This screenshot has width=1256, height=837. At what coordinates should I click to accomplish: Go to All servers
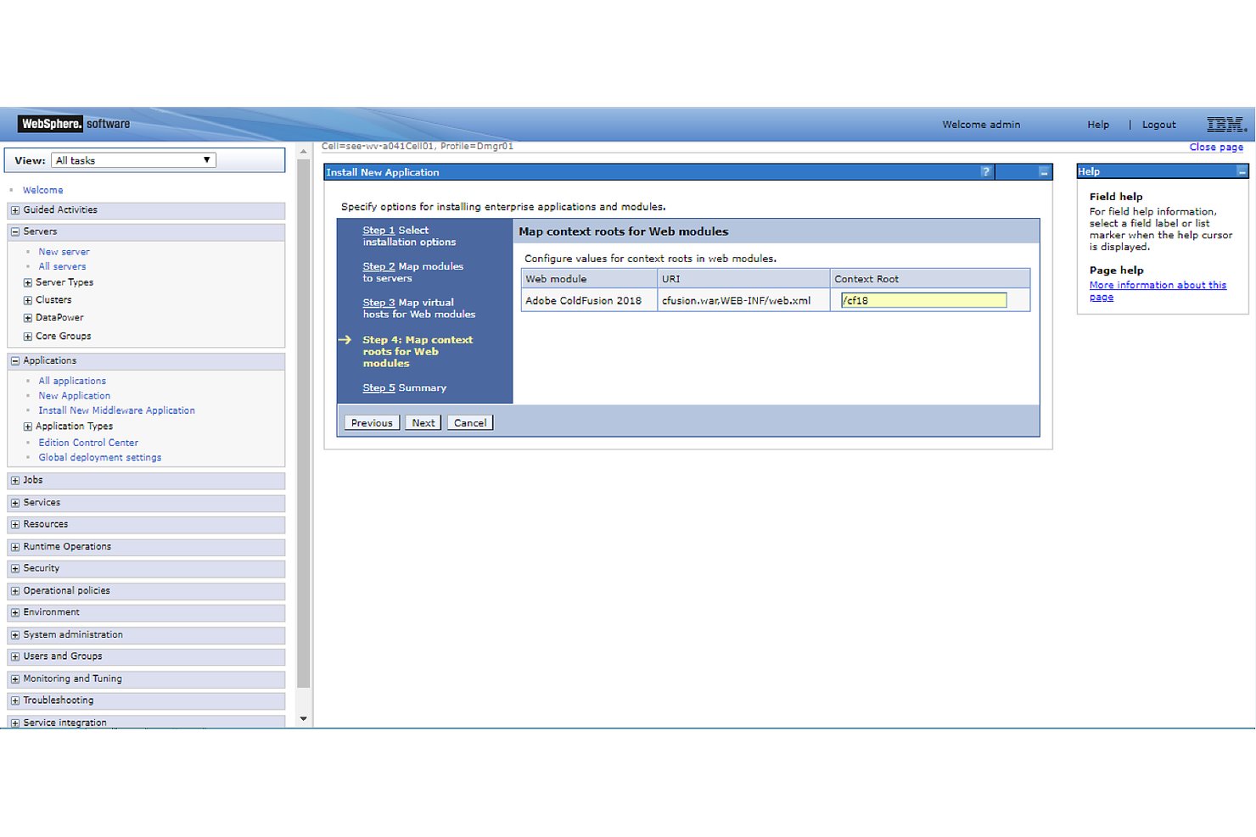tap(62, 266)
